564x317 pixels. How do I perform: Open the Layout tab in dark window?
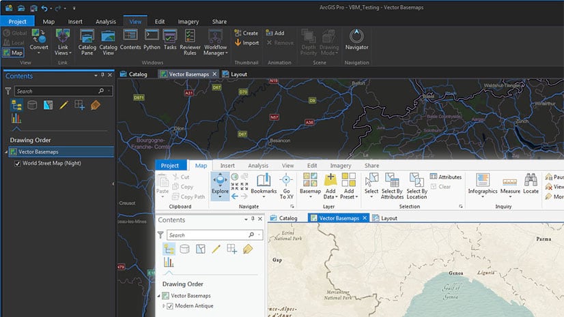pyautogui.click(x=234, y=74)
